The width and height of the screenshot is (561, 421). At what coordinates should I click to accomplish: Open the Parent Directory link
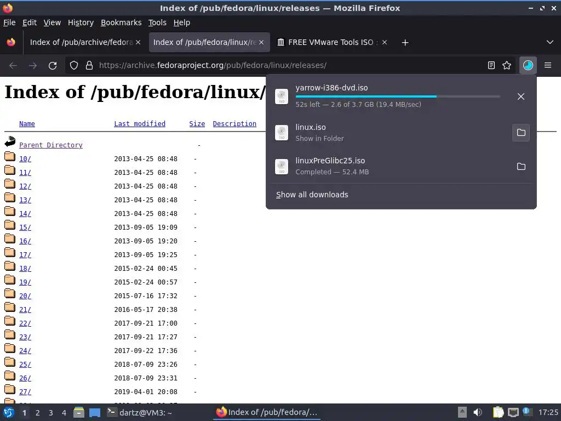(51, 145)
